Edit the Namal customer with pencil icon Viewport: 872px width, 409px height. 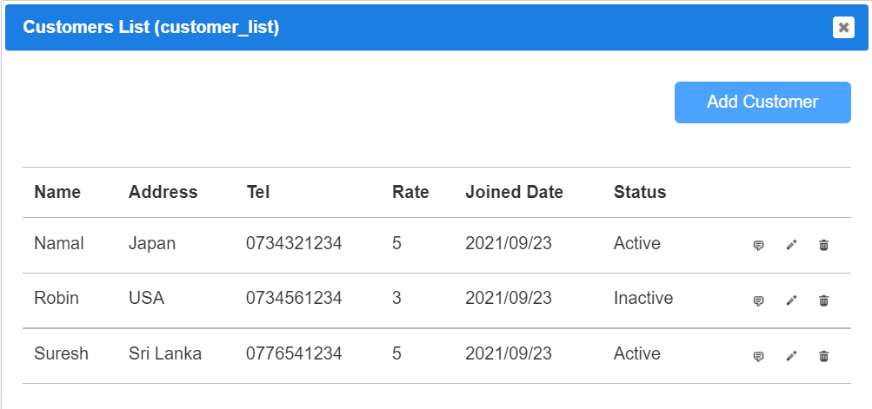[x=791, y=245]
